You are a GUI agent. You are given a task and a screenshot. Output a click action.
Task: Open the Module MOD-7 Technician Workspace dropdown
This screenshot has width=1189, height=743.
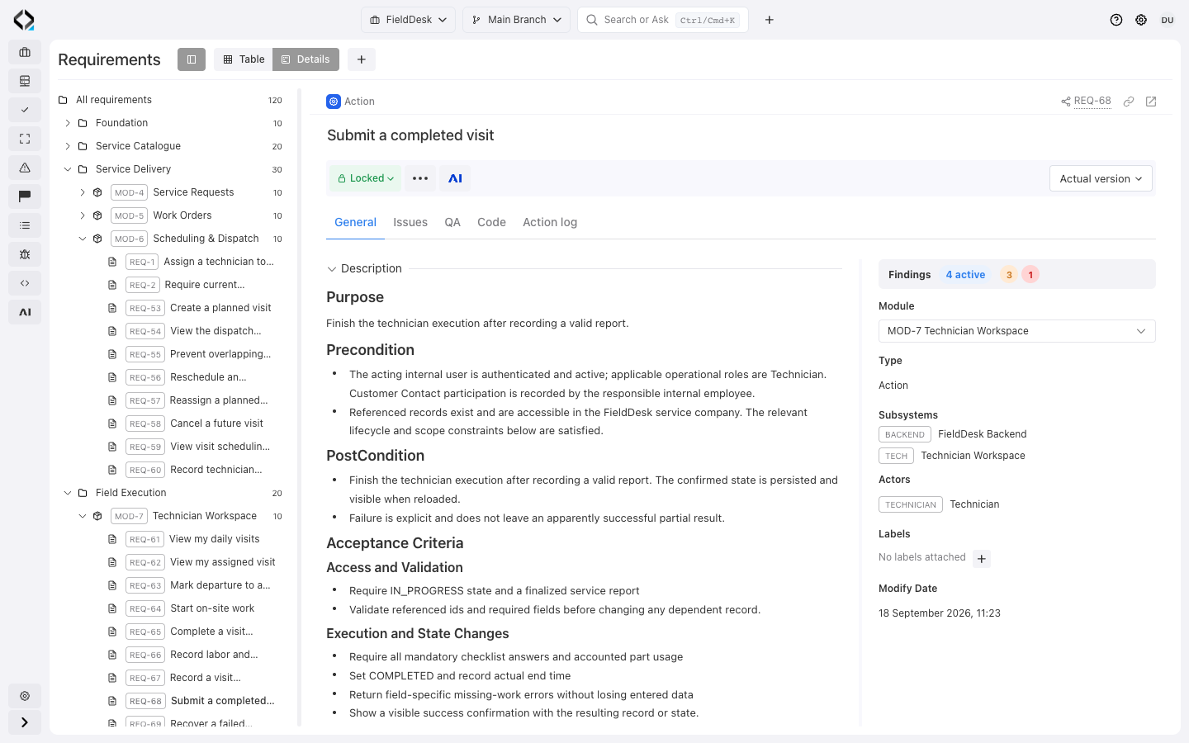coord(1017,331)
